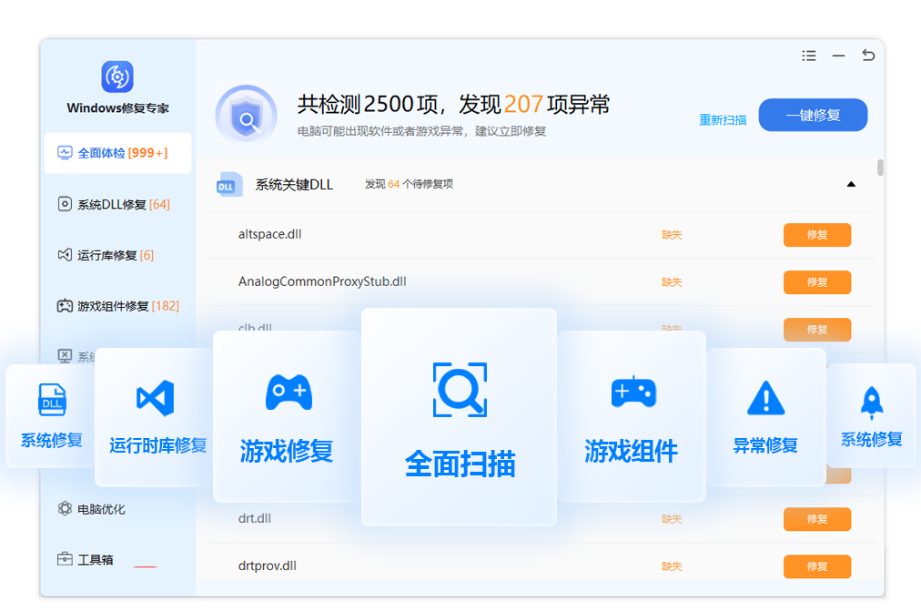
Task: Click the 系统修复 rocket icon
Action: (871, 401)
